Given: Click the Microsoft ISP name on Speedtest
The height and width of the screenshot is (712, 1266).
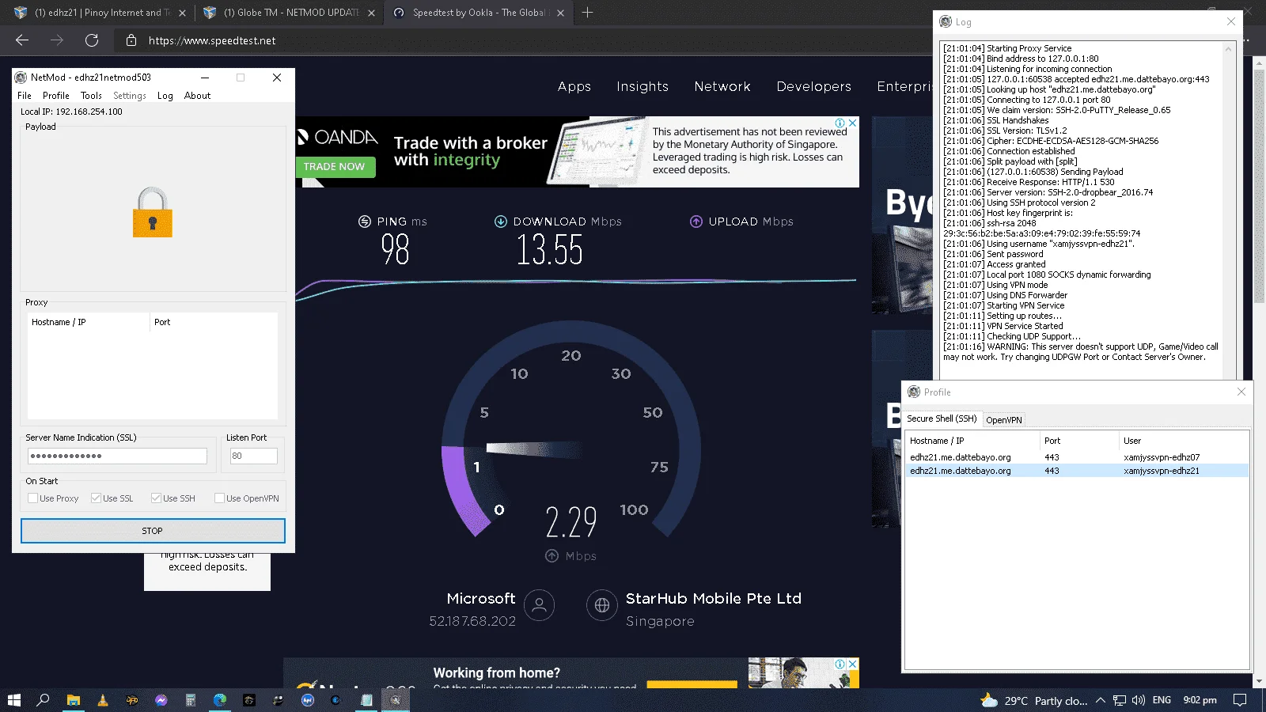Looking at the screenshot, I should (481, 599).
